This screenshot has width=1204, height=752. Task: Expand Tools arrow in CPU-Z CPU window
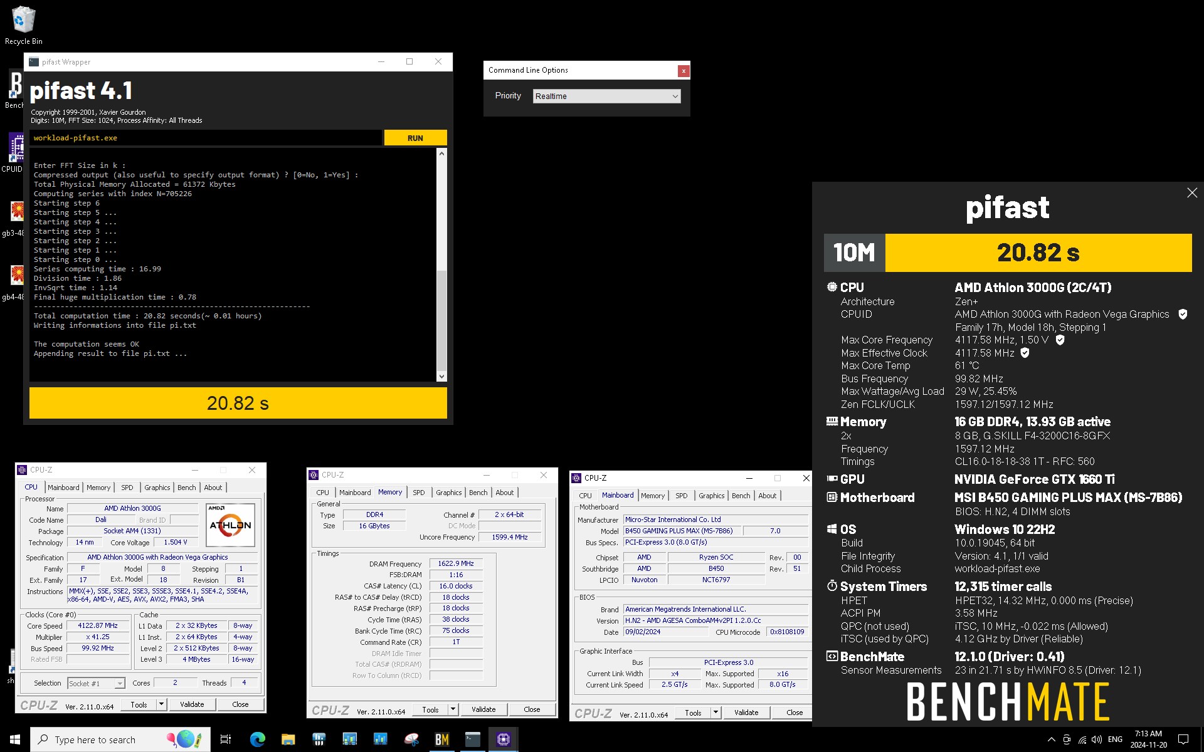(161, 704)
